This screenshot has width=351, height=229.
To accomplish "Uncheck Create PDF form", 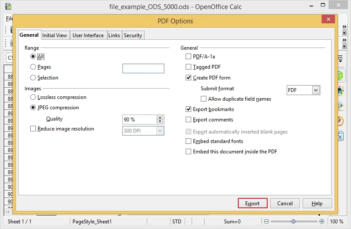I will [189, 77].
